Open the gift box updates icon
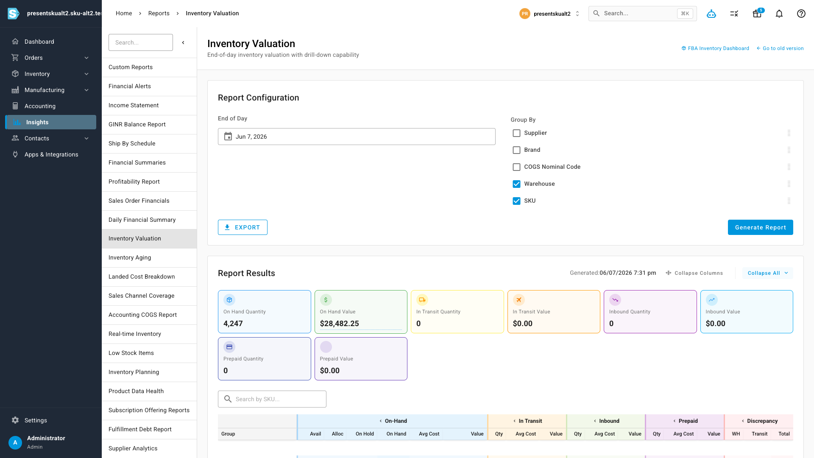Viewport: 814px width, 458px height. (x=757, y=14)
